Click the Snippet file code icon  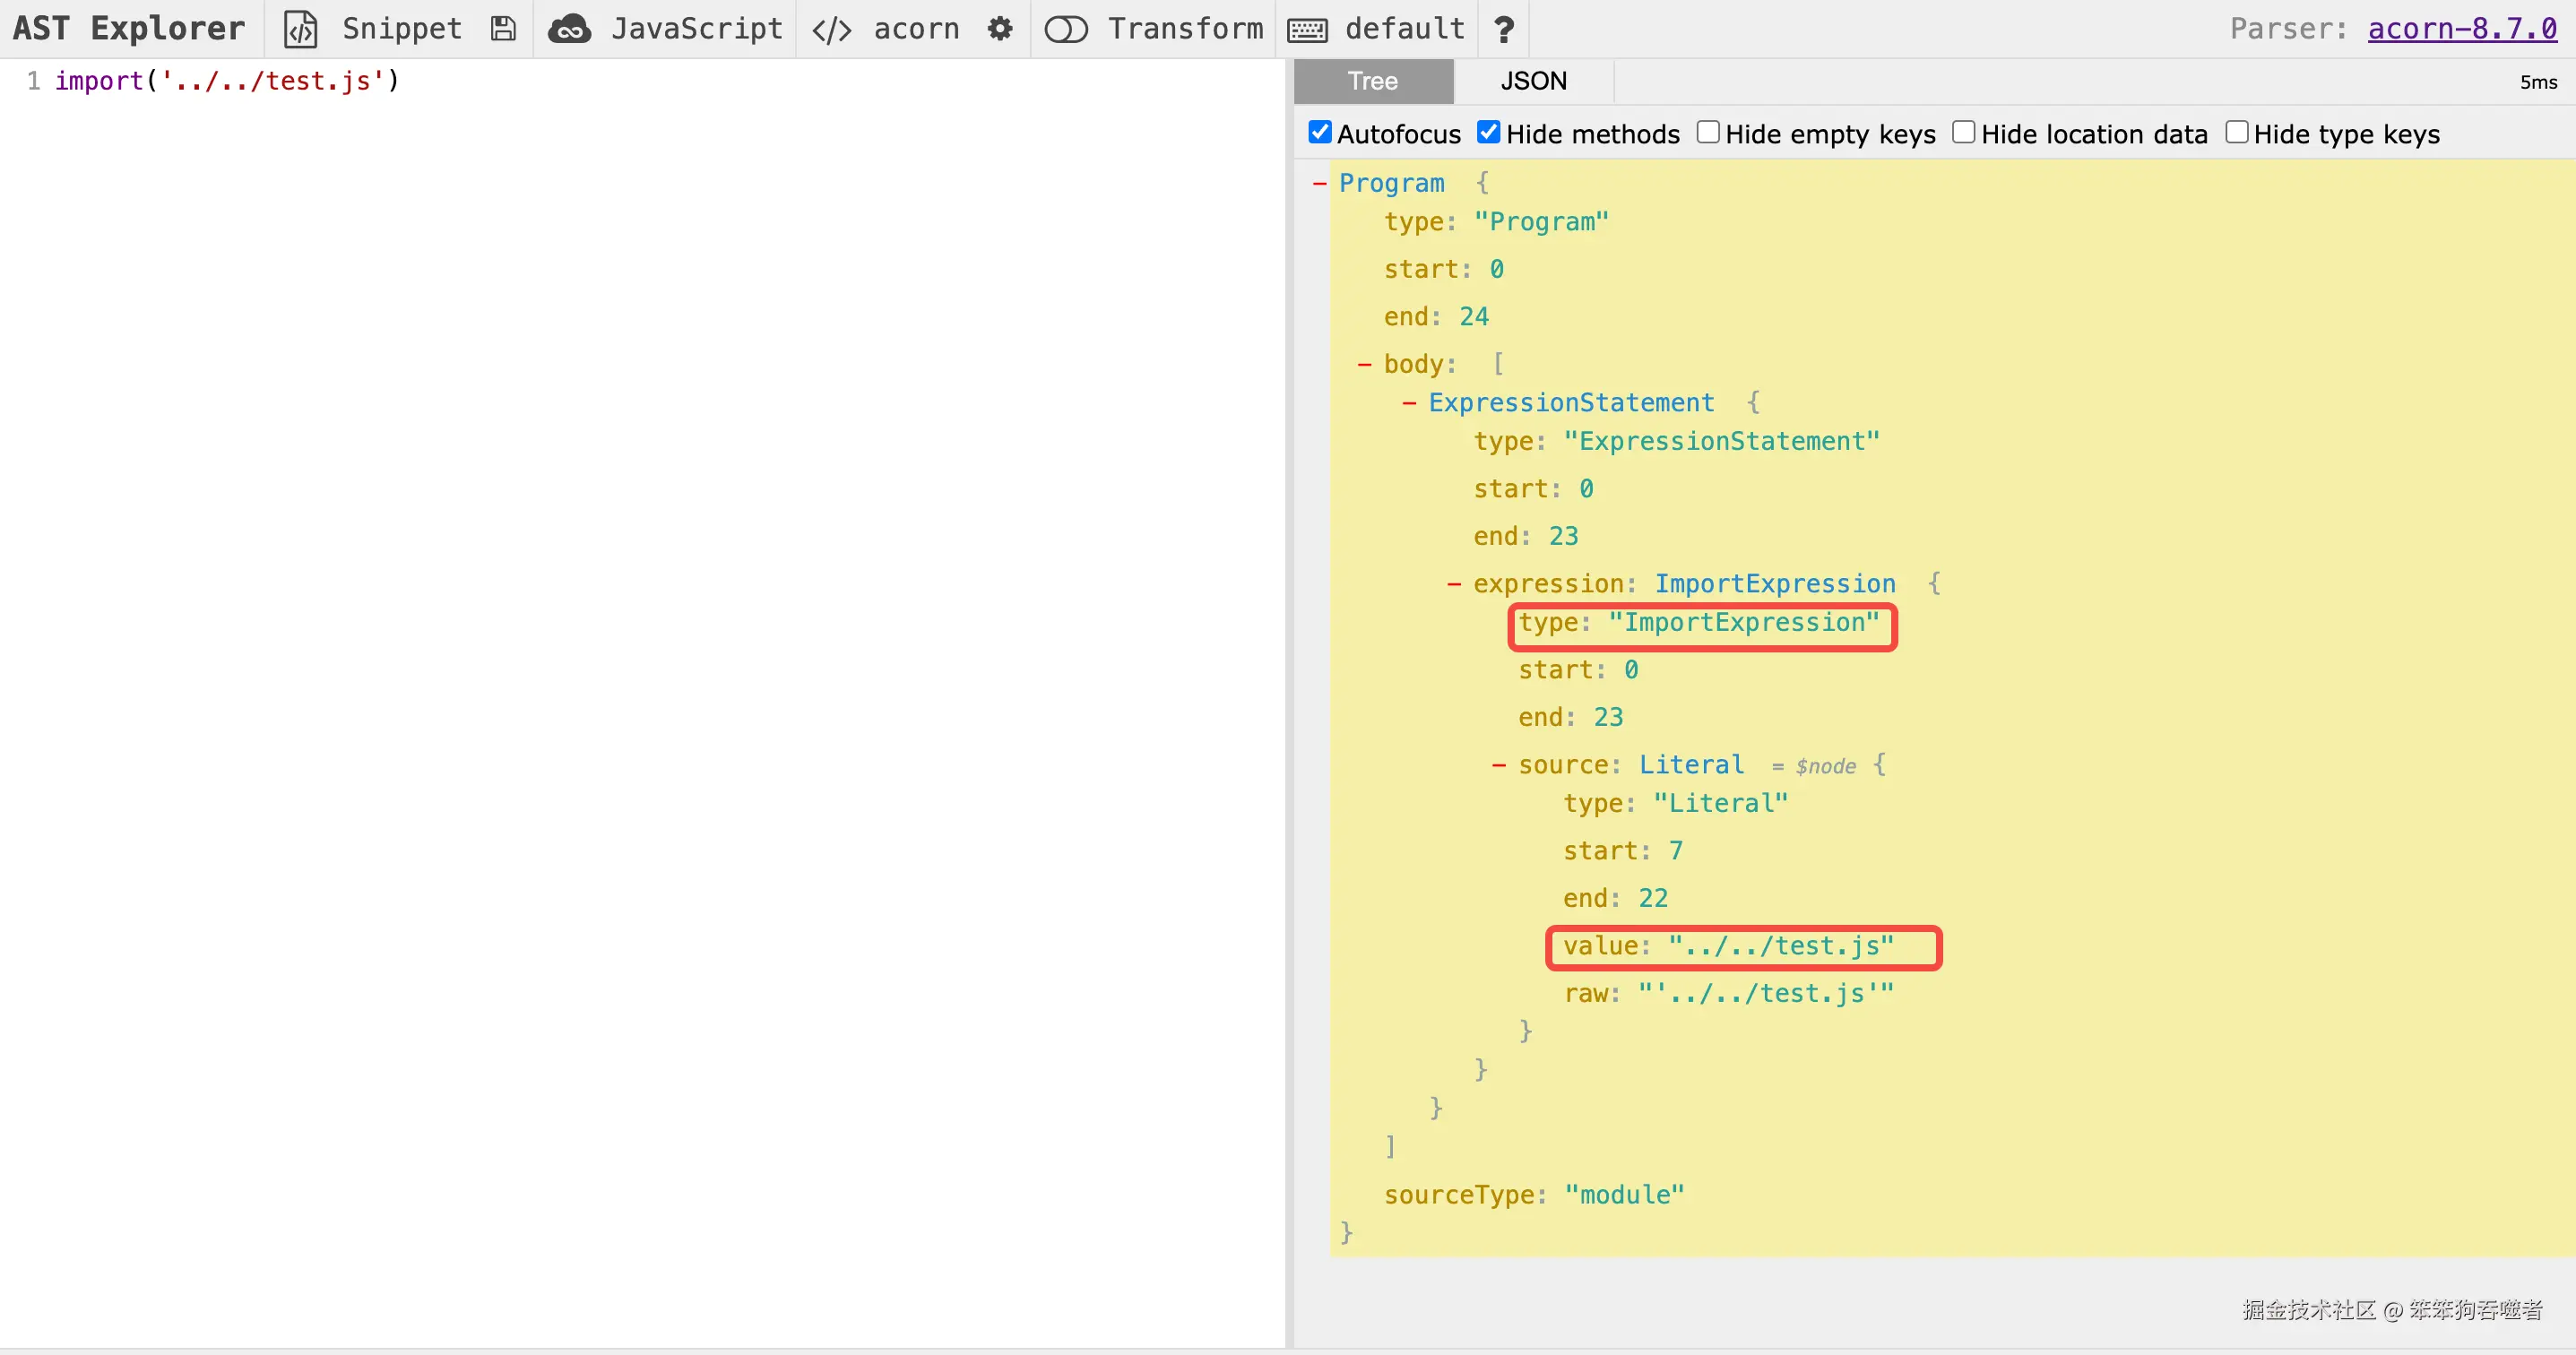click(x=300, y=29)
